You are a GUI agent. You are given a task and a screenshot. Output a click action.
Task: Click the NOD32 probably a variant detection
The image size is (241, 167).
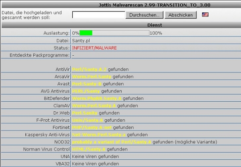(112, 142)
